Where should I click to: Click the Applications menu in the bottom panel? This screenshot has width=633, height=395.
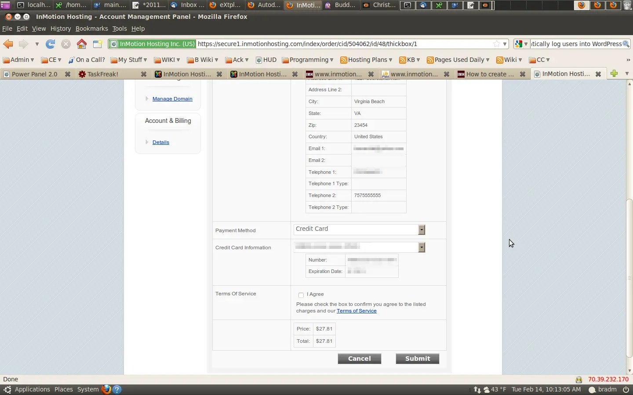point(32,389)
